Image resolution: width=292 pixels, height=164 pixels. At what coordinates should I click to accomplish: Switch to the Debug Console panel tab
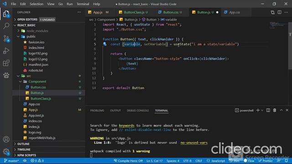[138, 110]
